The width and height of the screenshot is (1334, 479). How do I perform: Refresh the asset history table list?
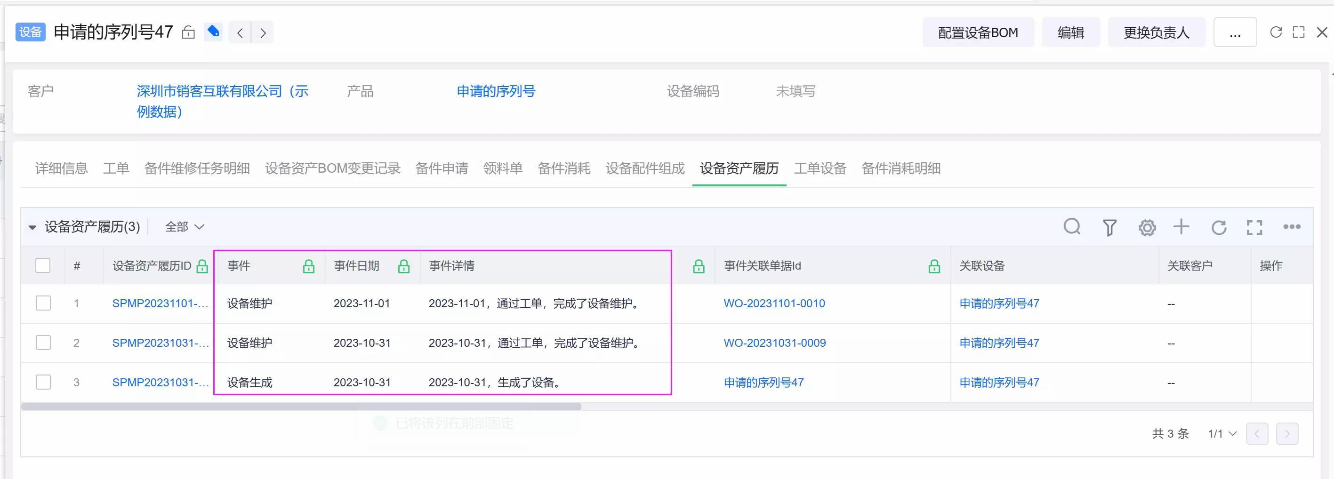pos(1219,227)
